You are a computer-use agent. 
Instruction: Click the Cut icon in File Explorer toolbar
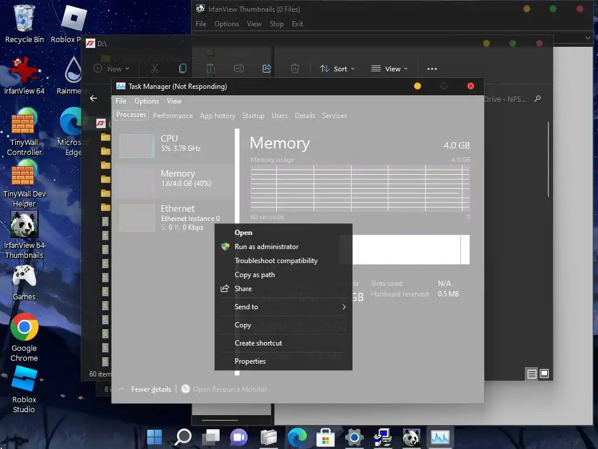(154, 68)
